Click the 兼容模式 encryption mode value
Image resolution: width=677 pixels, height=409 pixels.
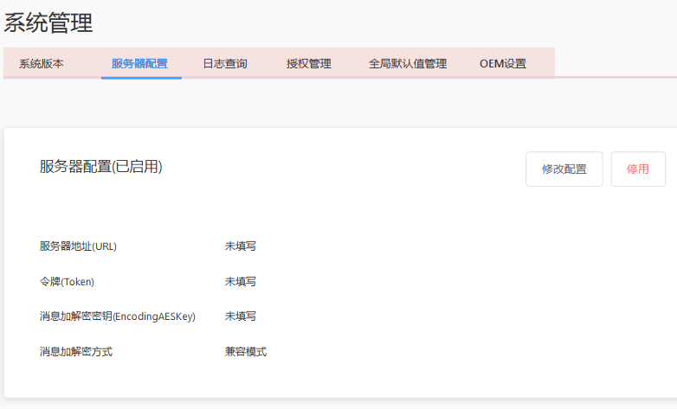click(x=246, y=352)
